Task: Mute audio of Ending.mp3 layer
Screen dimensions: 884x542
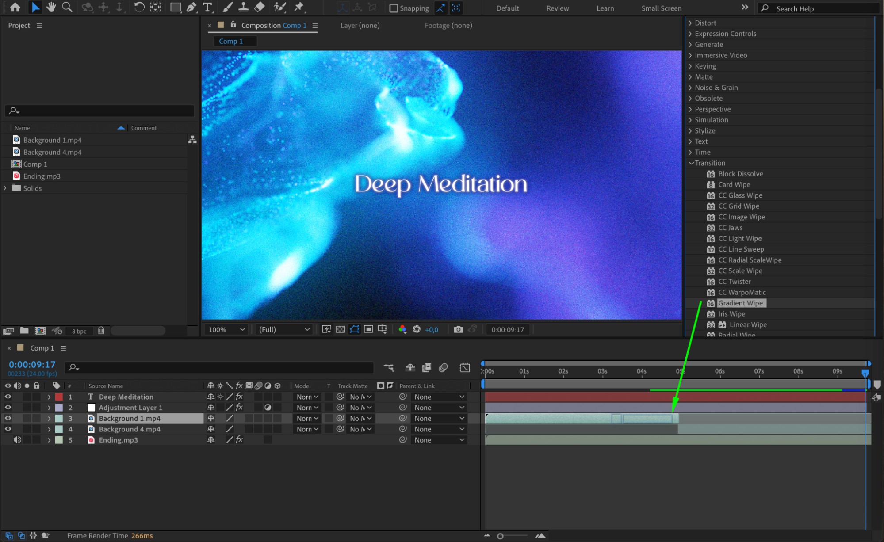Action: pos(17,440)
